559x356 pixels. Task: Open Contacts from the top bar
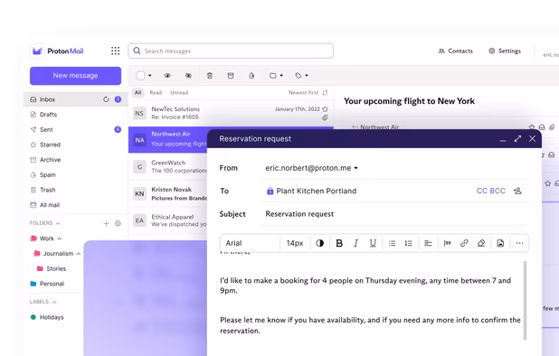click(456, 51)
